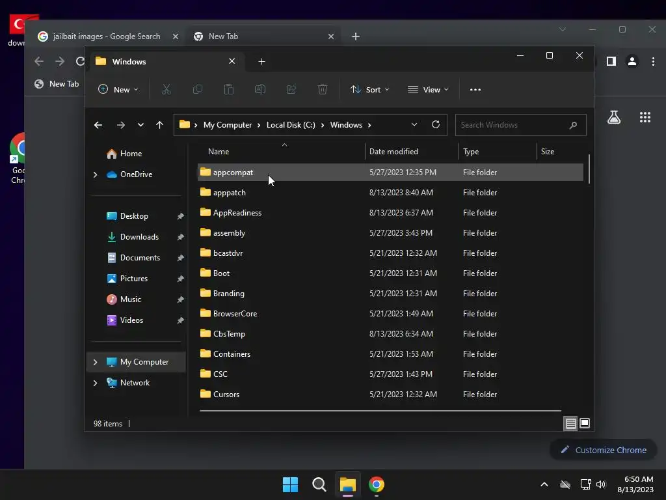Click Local Disk (C:) in the breadcrumb

tap(291, 125)
